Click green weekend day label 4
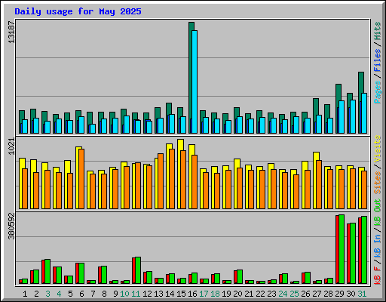 [x=59, y=294]
